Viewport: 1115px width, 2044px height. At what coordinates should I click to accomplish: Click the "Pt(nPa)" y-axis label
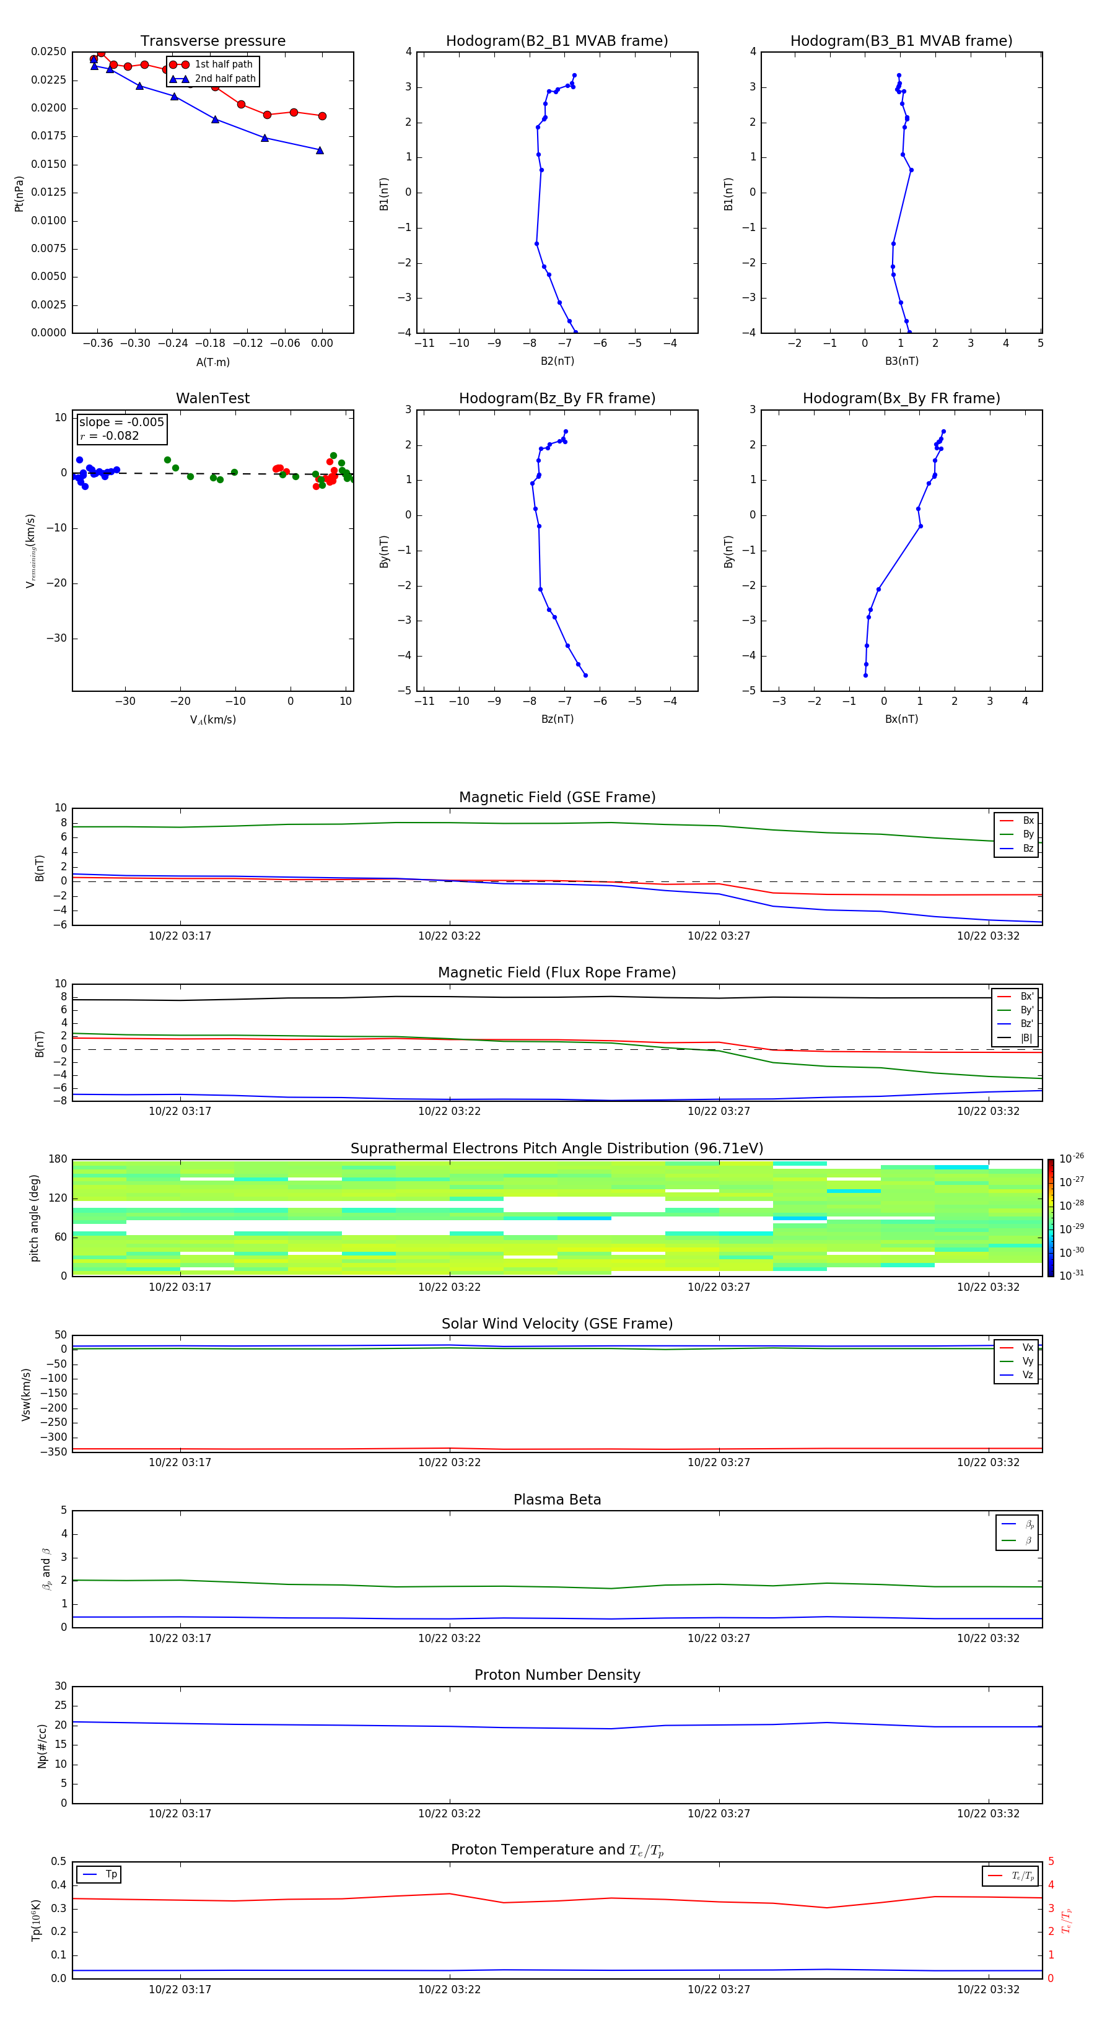19,194
